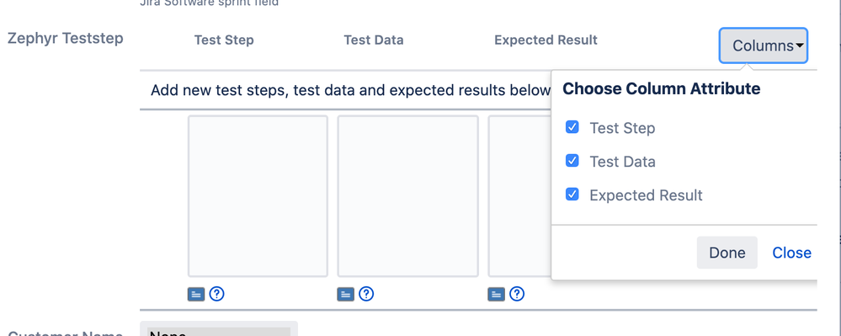Open wiki preview icon below Test Data box
The image size is (841, 336).
[346, 294]
